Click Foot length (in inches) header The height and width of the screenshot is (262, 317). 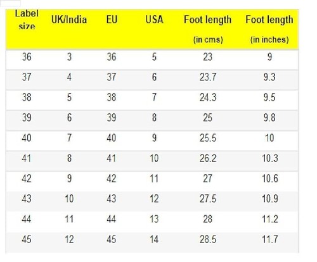(269, 29)
